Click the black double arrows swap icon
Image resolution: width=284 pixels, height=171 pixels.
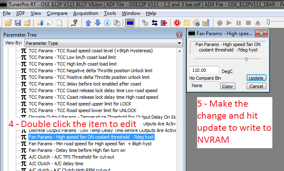[155, 23]
